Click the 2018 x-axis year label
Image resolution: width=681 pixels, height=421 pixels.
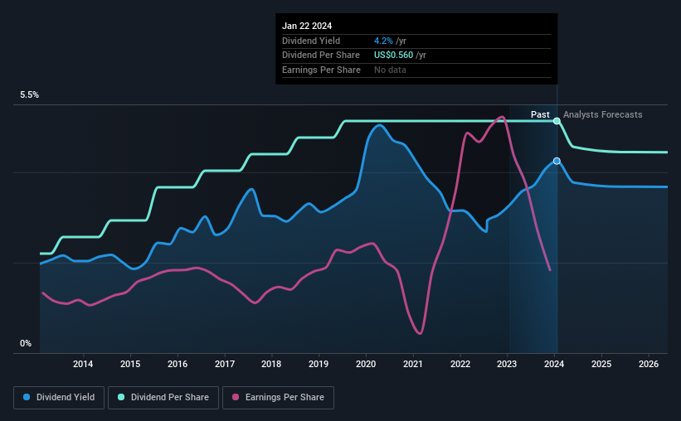[x=271, y=364]
